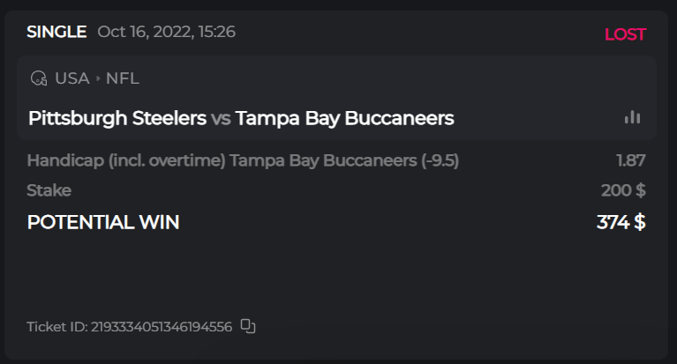Click the Stake label
Screen dimensions: 677x364
49,190
